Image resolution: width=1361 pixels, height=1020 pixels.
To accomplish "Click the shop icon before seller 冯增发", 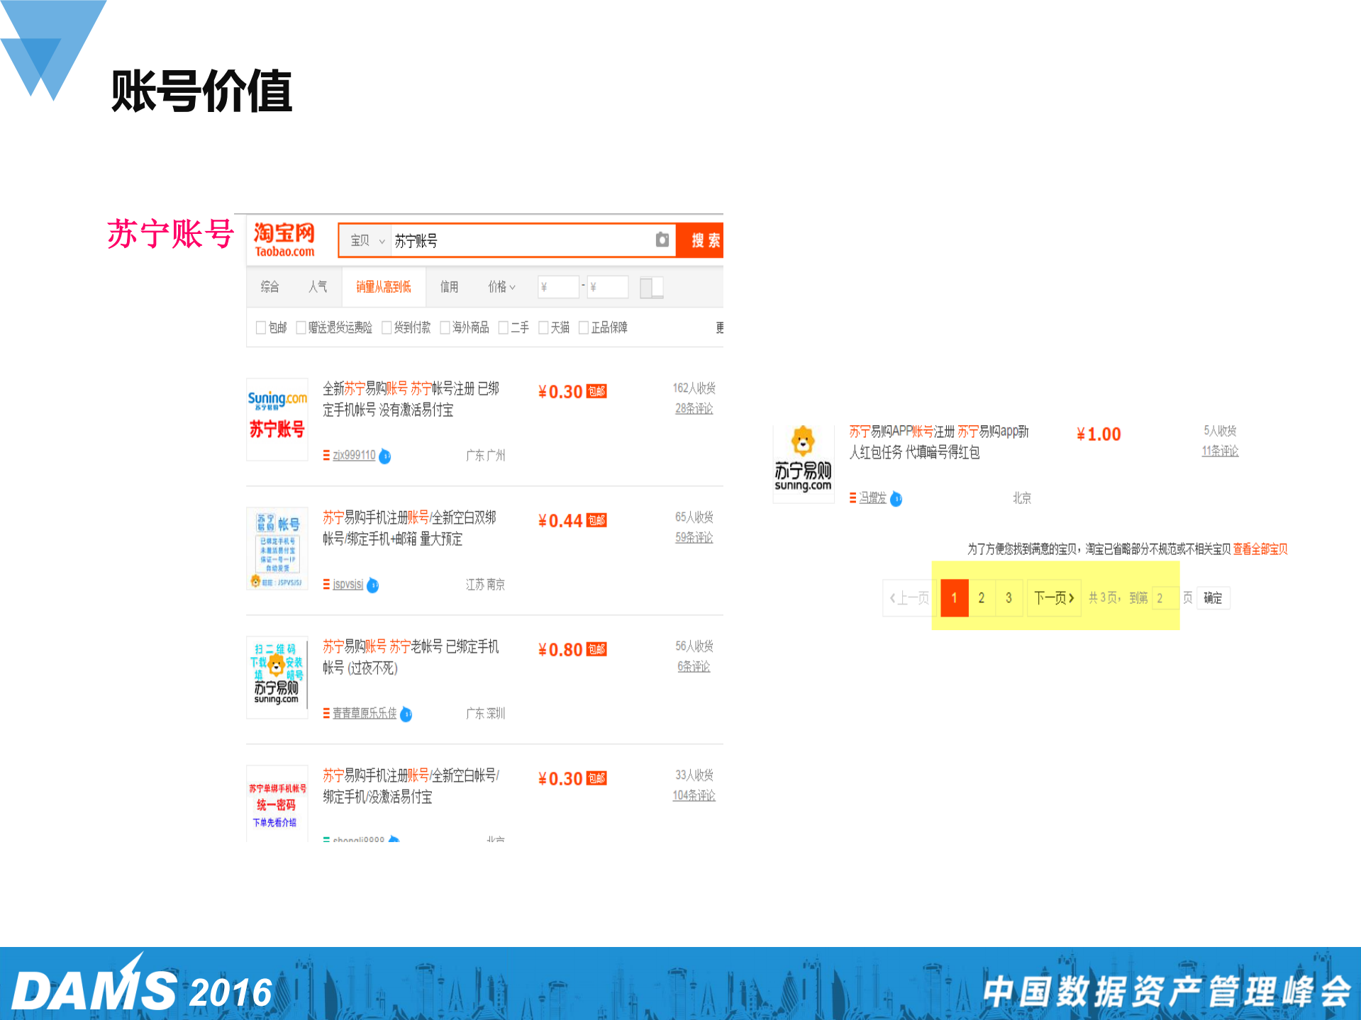I will [x=852, y=499].
